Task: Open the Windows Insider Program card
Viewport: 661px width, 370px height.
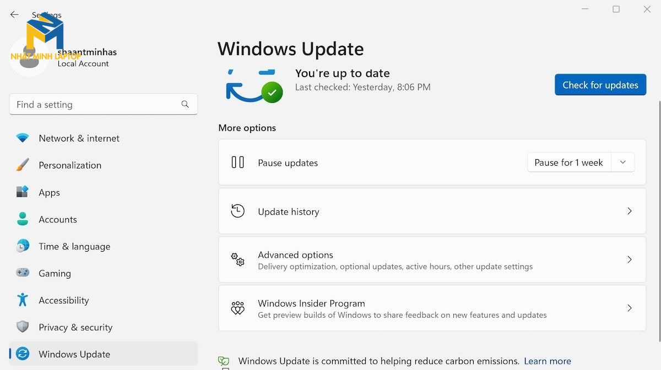Action: [x=432, y=308]
